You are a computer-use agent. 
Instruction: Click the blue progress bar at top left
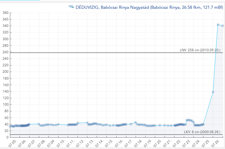tap(20, 0)
